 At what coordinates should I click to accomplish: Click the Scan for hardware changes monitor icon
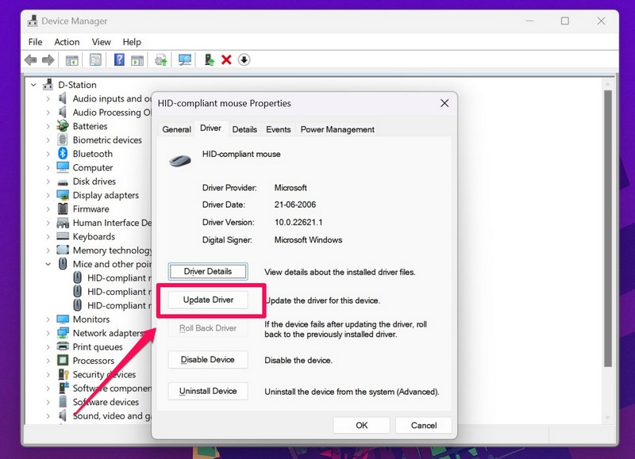tap(185, 60)
